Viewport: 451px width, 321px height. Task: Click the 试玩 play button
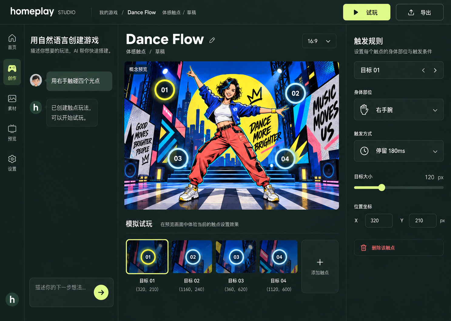coord(366,12)
